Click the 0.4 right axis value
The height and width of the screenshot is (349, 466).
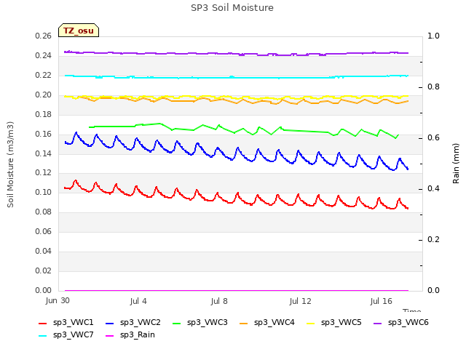pos(433,189)
